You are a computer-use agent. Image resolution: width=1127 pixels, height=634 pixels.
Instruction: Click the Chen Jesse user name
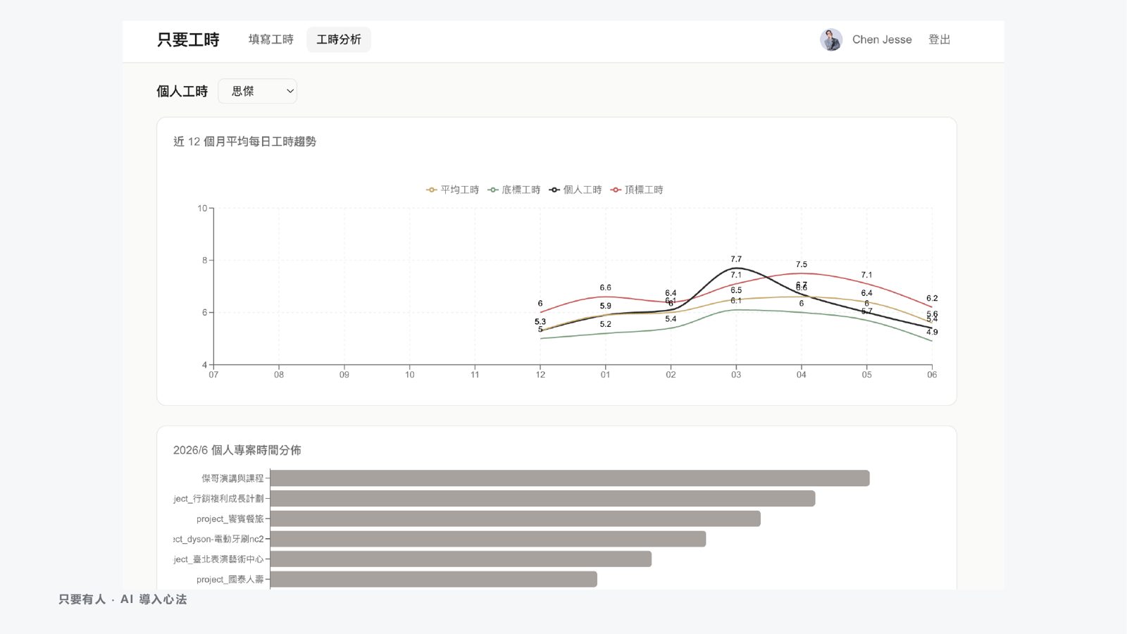click(882, 39)
